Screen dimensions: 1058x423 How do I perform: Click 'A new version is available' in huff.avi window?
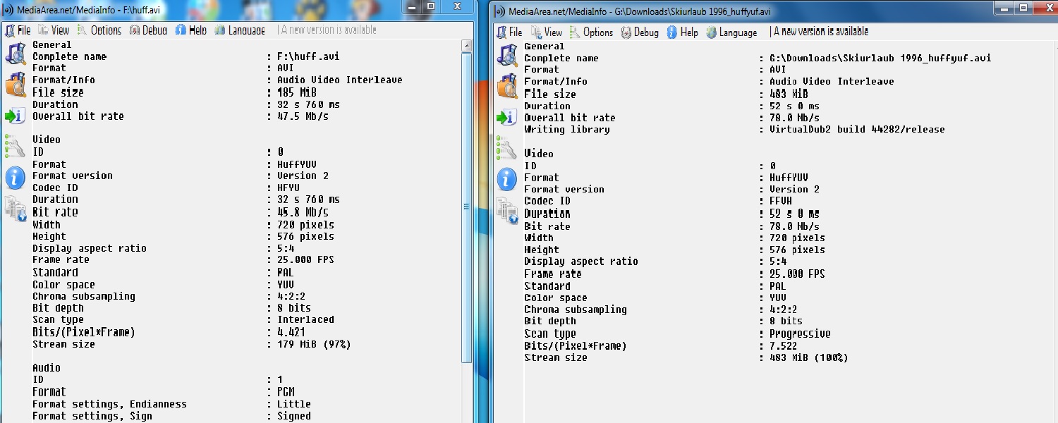pos(329,30)
